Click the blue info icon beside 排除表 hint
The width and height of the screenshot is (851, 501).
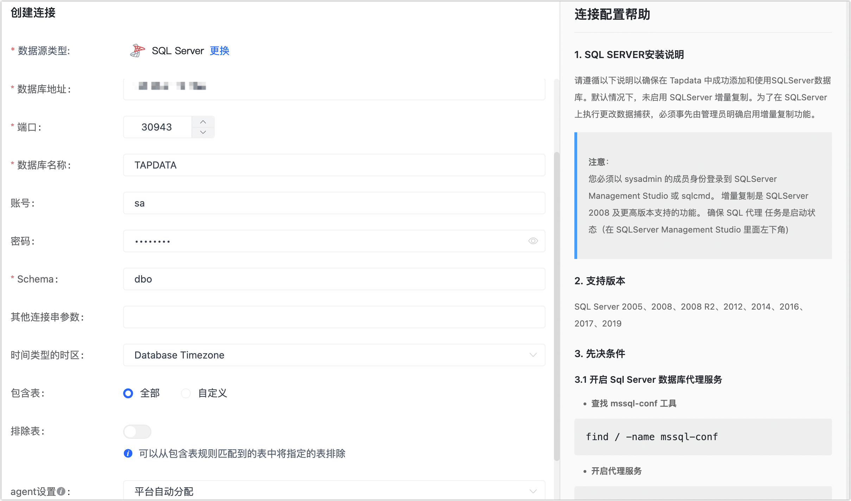tap(128, 454)
